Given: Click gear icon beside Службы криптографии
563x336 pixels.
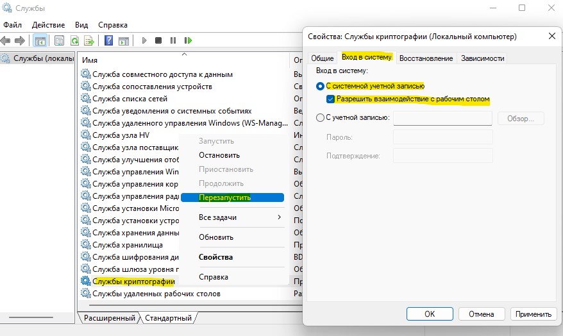Looking at the screenshot, I should point(85,281).
